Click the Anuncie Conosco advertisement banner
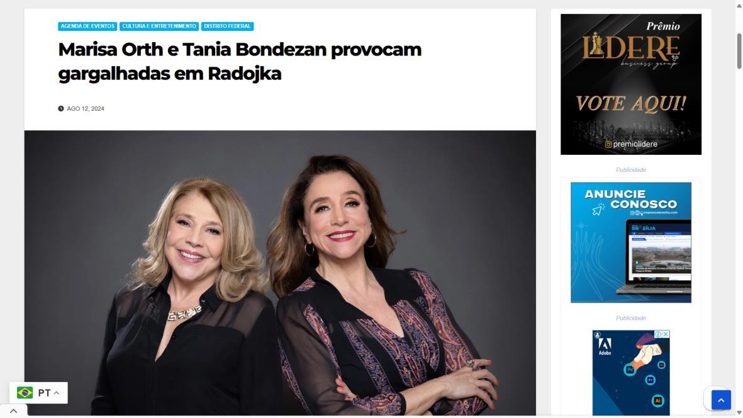The image size is (743, 418). (x=630, y=242)
